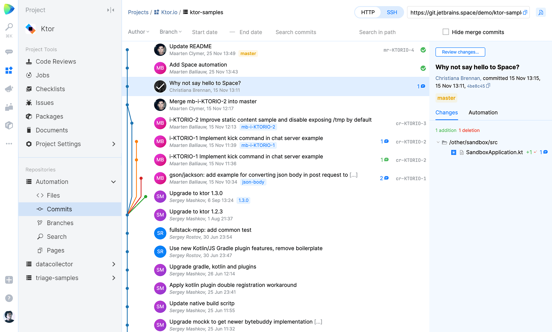
Task: Switch to the Automation tab in details
Action: coord(483,112)
